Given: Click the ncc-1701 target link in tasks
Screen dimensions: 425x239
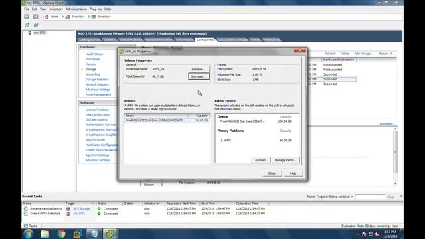Looking at the screenshot, I should coord(79,214).
